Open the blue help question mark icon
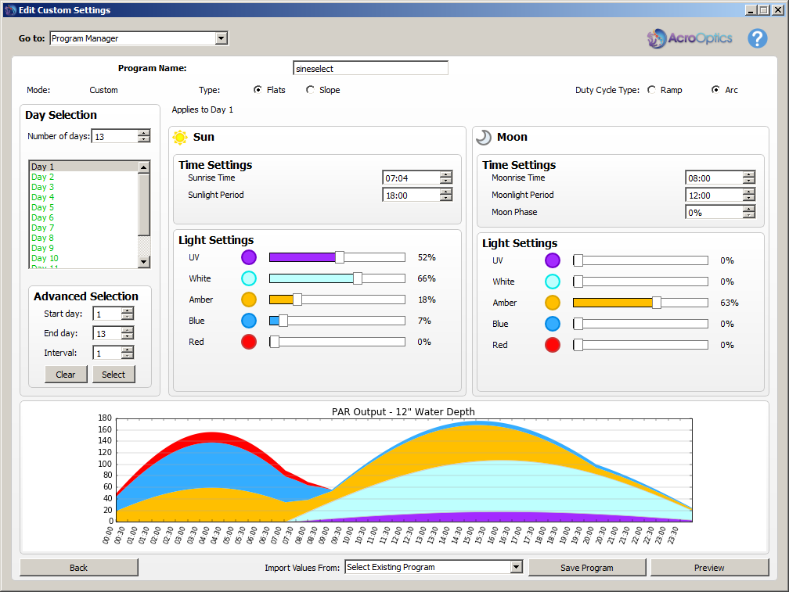This screenshot has width=789, height=592. tap(758, 38)
